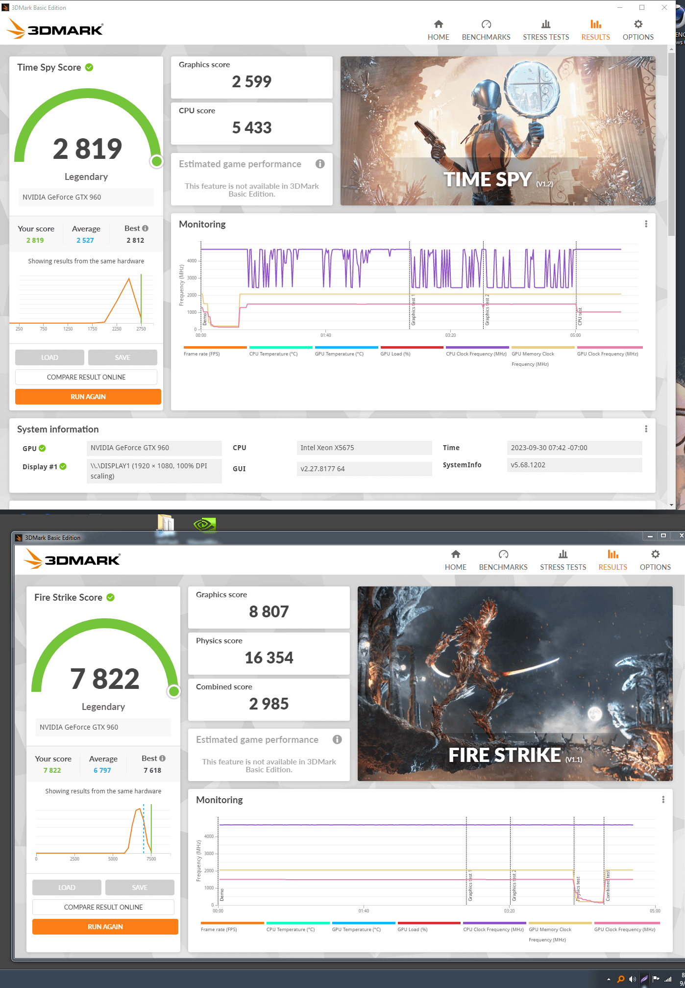The image size is (685, 988).
Task: Click the info icon beside Estimated game performance, Time Spy window
Action: pyautogui.click(x=320, y=164)
